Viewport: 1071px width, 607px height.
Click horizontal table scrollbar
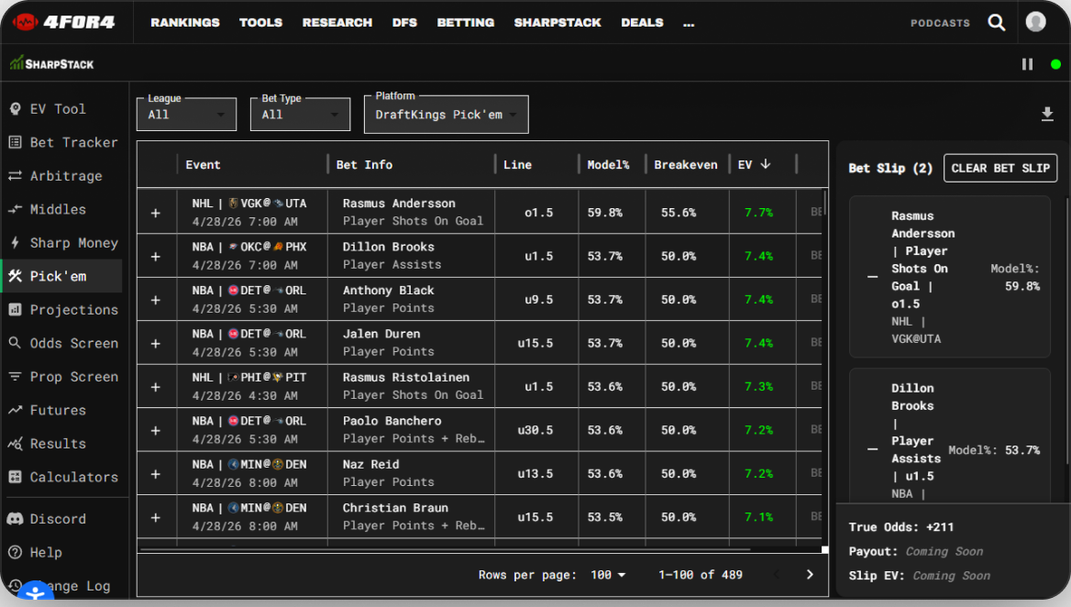(445, 548)
